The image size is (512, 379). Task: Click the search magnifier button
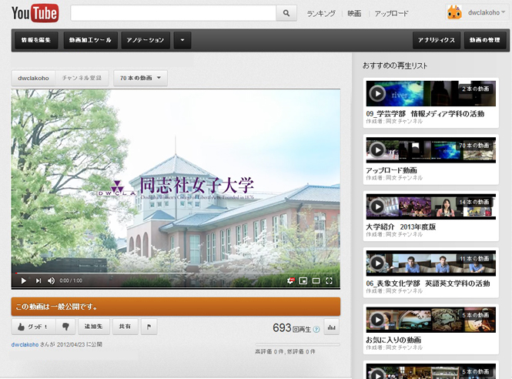click(286, 13)
